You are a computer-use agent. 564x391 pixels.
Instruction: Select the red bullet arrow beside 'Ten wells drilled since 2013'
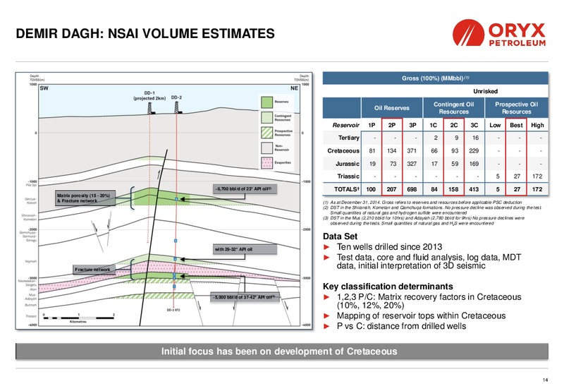point(326,247)
